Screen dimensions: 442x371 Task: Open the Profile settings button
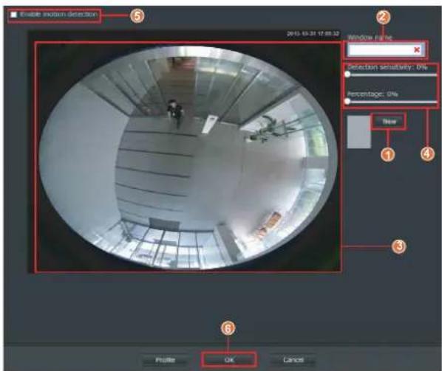tap(165, 360)
